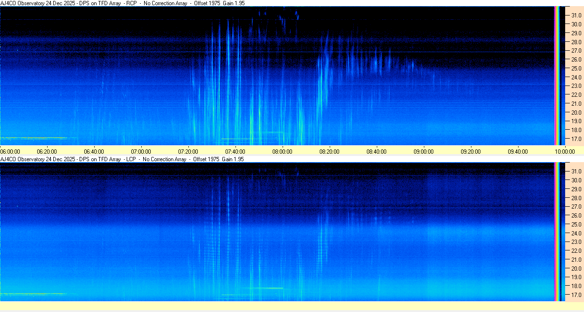This screenshot has height=312, width=584.
Task: Select the 06:20:00 time axis label
Action: (x=47, y=151)
